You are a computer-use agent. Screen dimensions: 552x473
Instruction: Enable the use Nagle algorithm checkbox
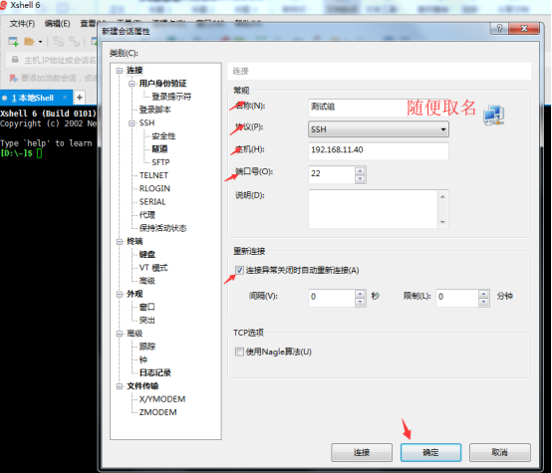[x=239, y=352]
